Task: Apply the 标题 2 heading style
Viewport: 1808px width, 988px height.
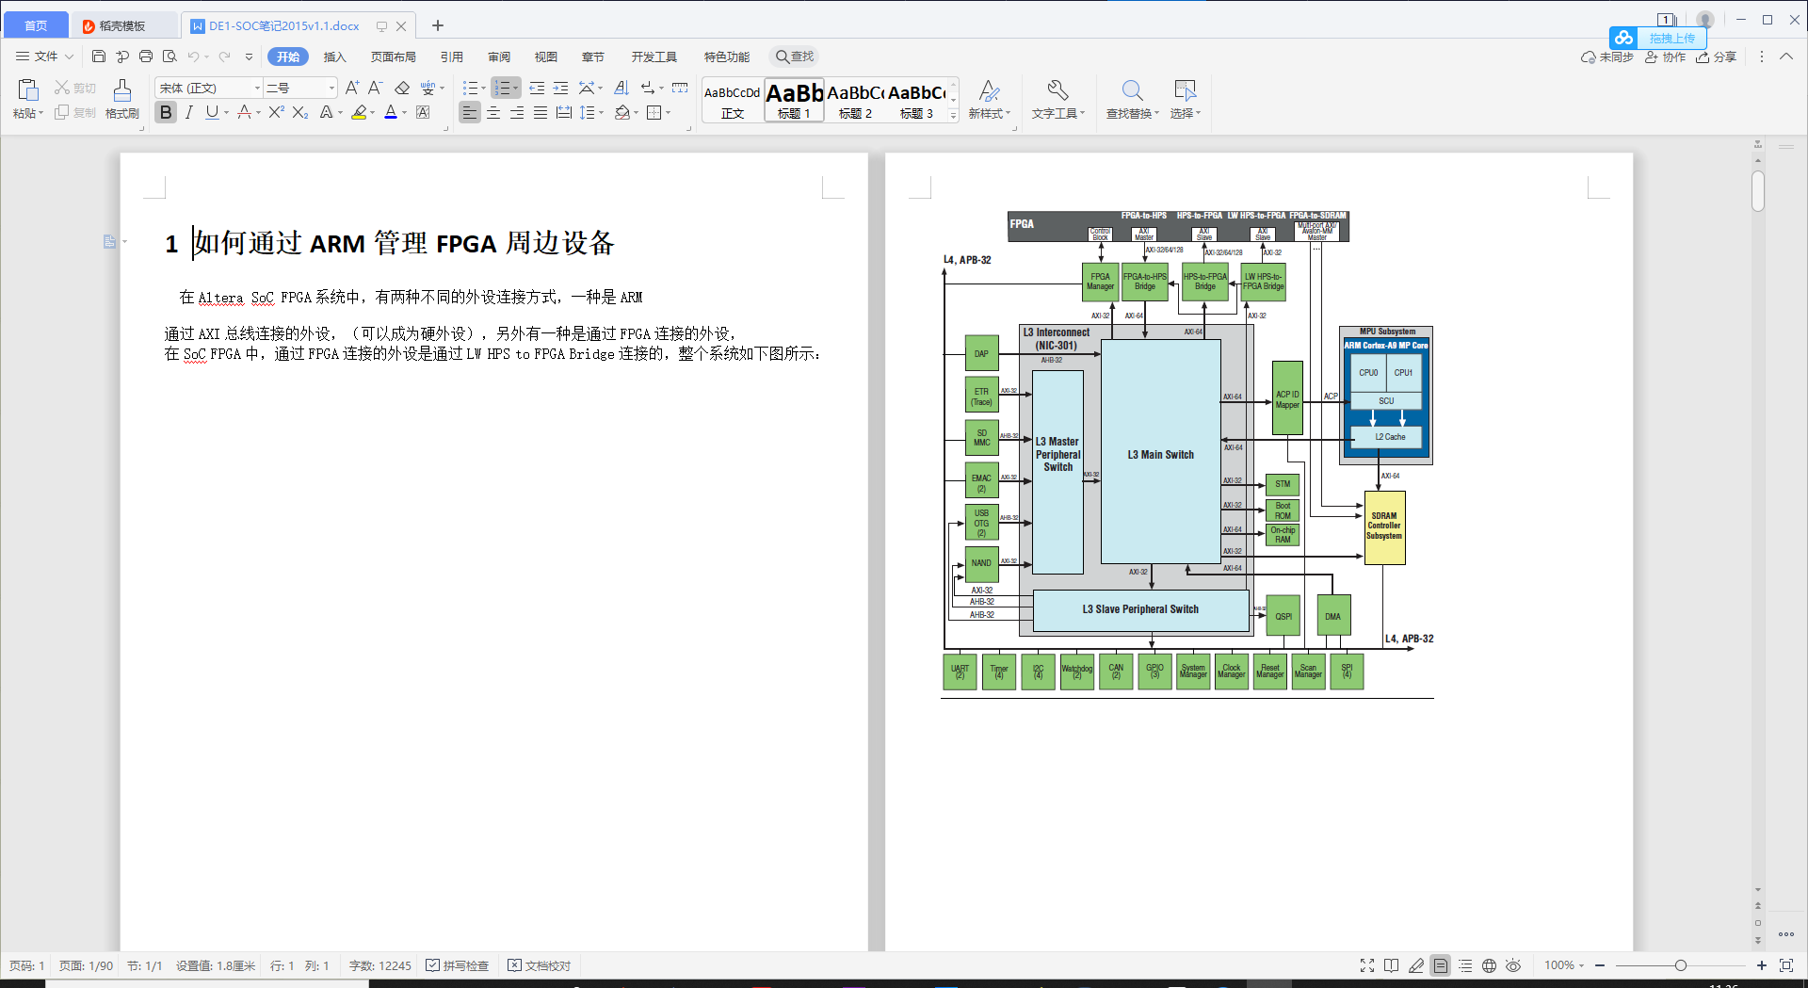Action: tap(855, 100)
